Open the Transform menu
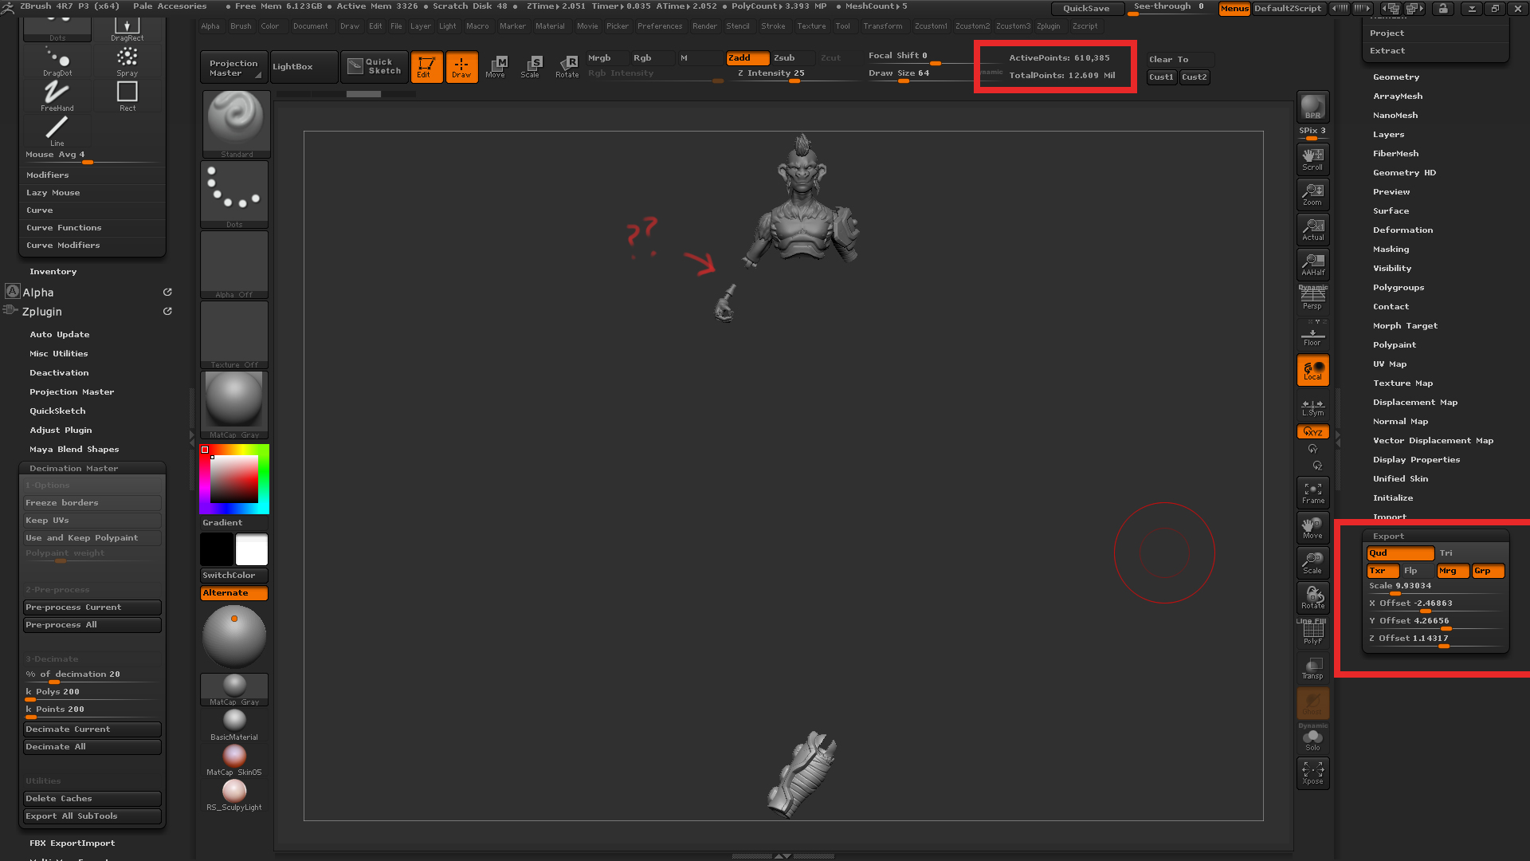The height and width of the screenshot is (861, 1530). [883, 26]
